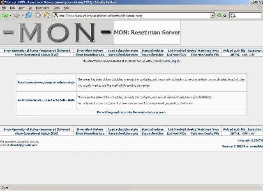The width and height of the screenshot is (263, 191).
Task: Click the penguin site icon in address bar
Action: click(x=56, y=16)
